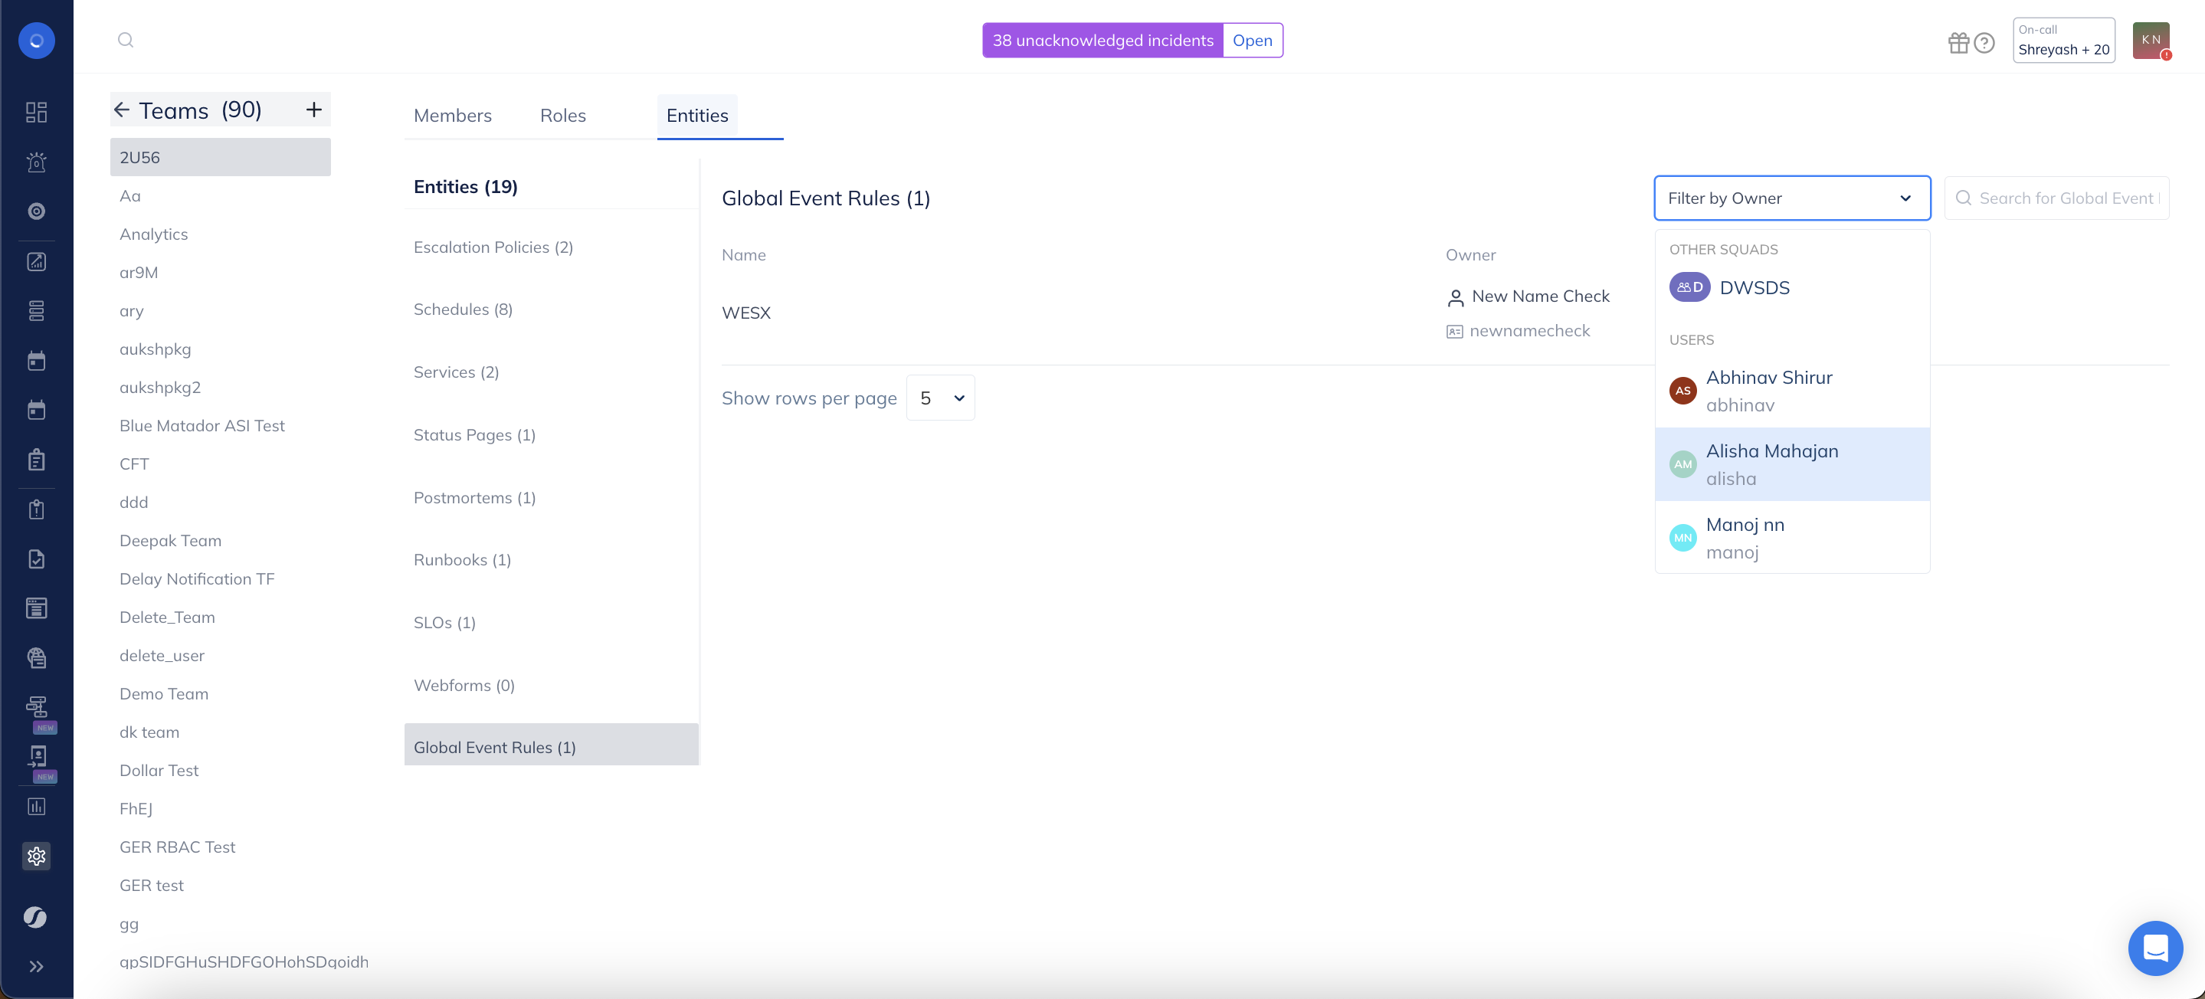This screenshot has height=999, width=2205.
Task: Click the plus icon to add team
Action: click(x=313, y=110)
